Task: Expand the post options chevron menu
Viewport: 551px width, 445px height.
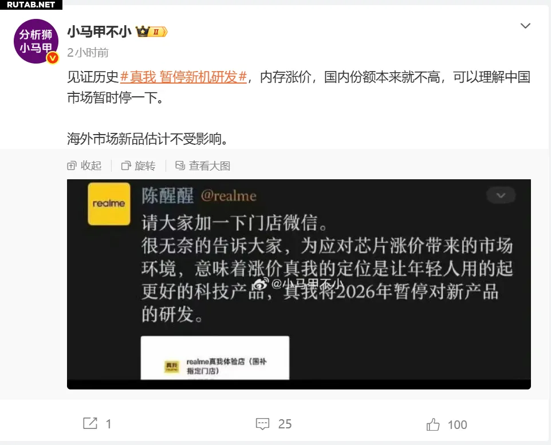Action: (x=525, y=26)
